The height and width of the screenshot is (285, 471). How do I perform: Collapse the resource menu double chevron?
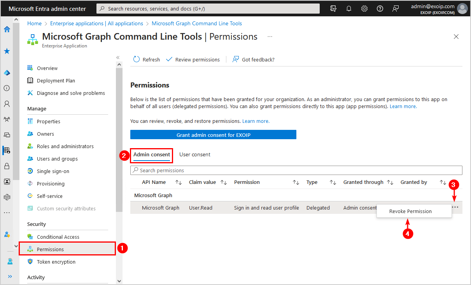click(x=118, y=58)
